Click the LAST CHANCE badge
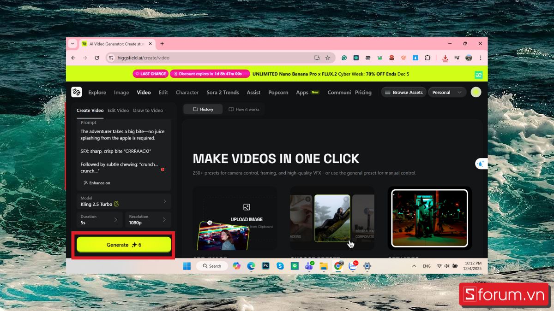Viewport: 554px width, 311px height. pyautogui.click(x=151, y=74)
